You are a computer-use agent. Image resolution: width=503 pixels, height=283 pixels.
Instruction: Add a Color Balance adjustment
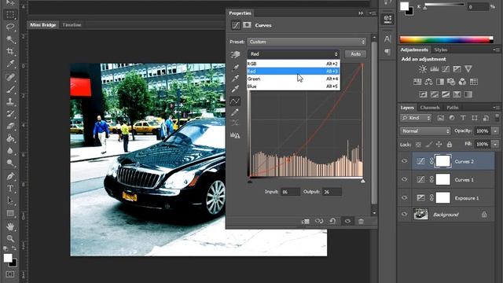click(428, 82)
